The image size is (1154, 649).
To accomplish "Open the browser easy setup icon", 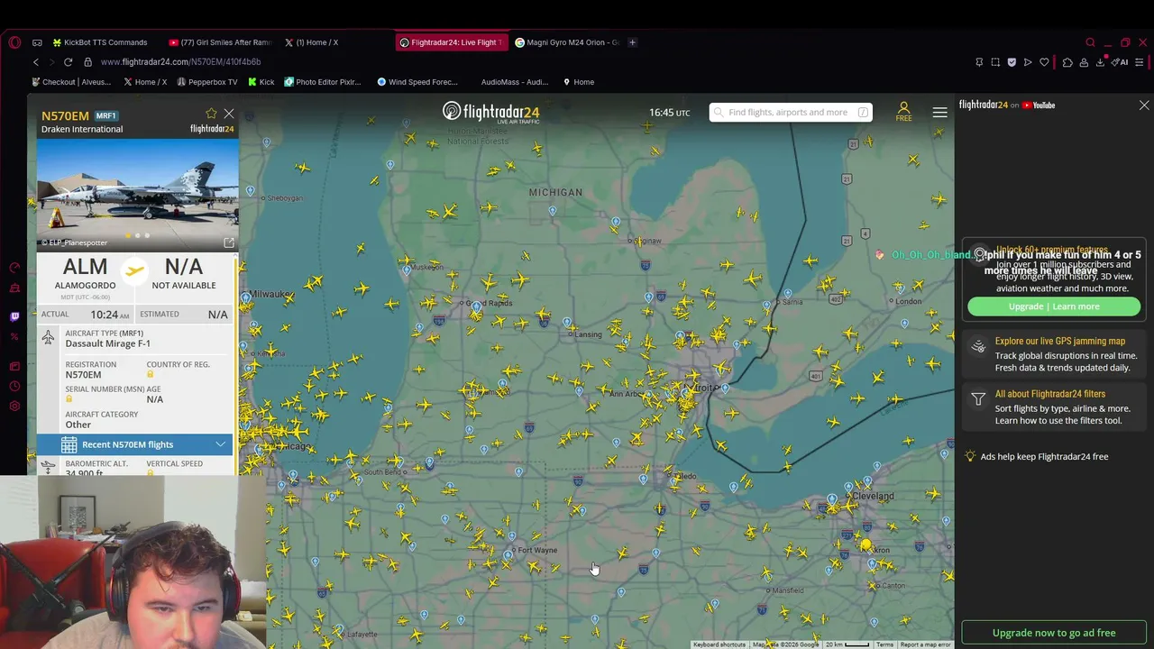I will coord(1140,62).
